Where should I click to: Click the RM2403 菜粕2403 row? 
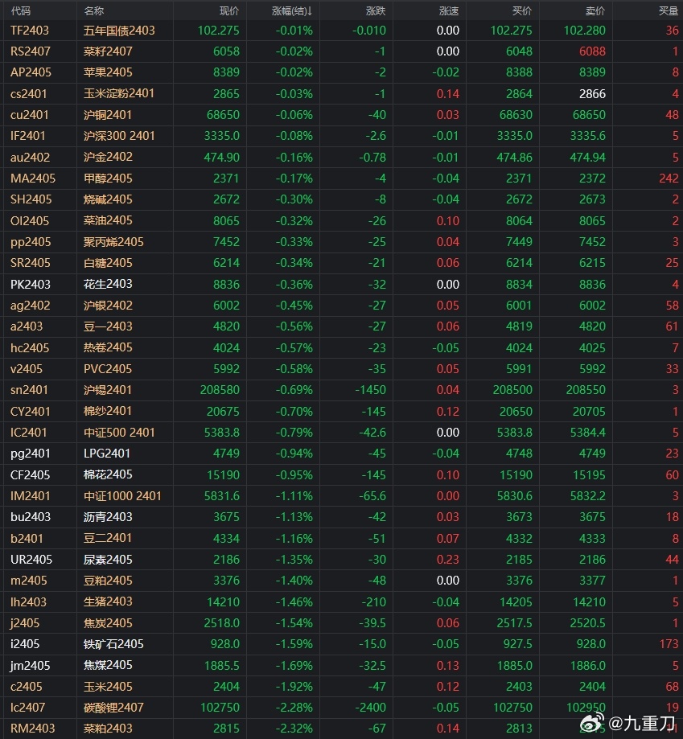[341, 729]
